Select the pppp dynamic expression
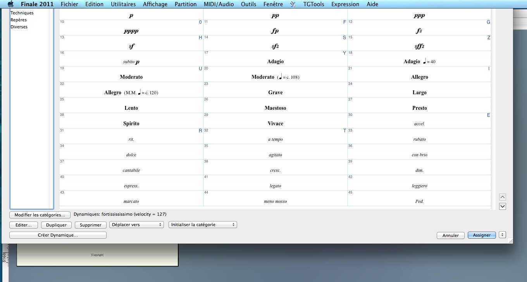Image resolution: width=527 pixels, height=282 pixels. (131, 31)
